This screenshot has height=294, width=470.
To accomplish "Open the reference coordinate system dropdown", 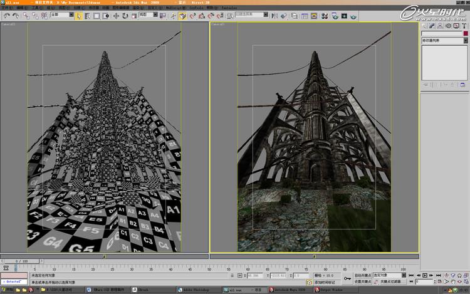I will tap(147, 15).
